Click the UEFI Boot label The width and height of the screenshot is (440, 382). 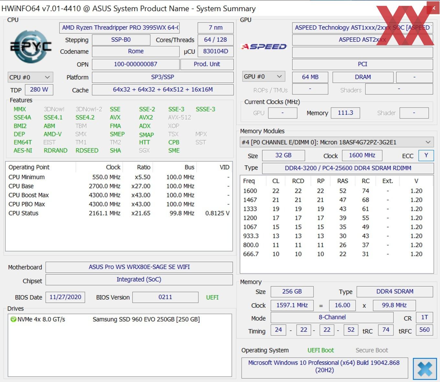[x=321, y=350]
